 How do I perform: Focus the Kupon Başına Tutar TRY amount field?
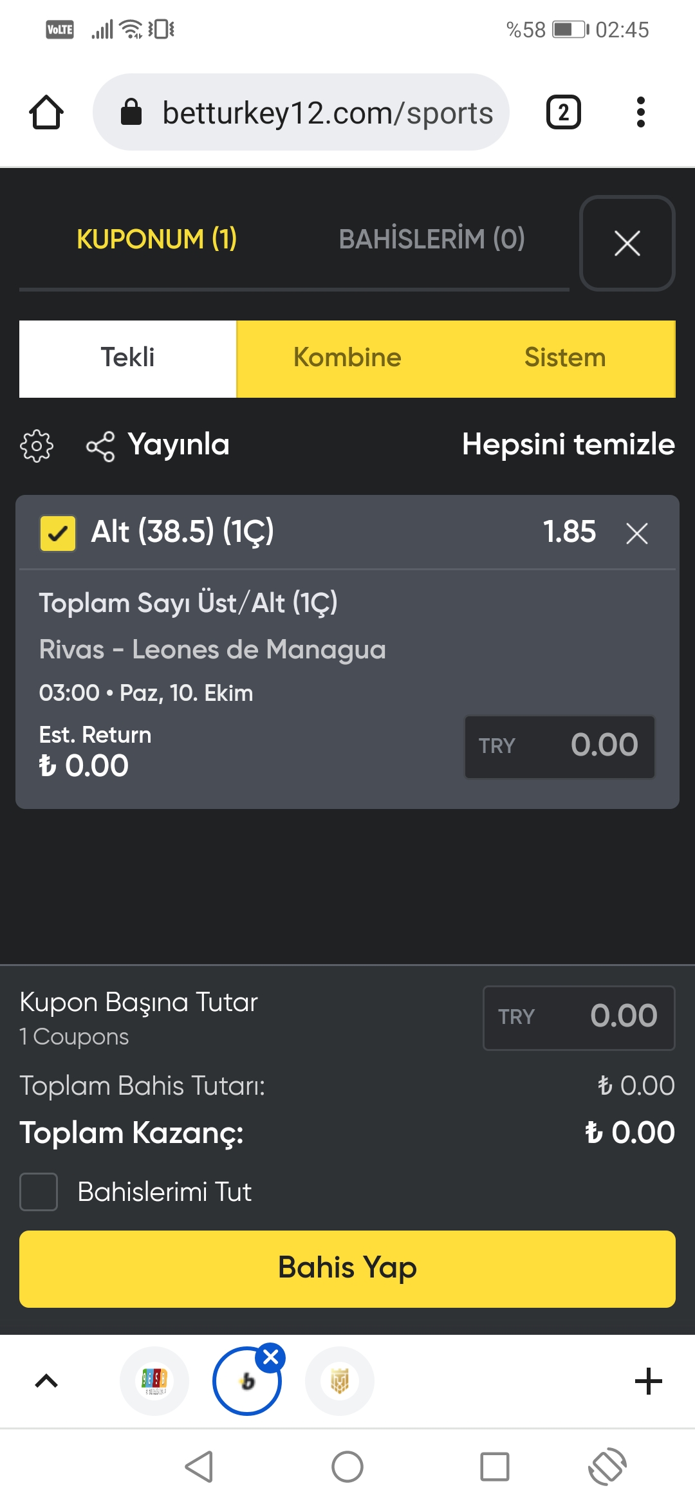(x=579, y=1018)
